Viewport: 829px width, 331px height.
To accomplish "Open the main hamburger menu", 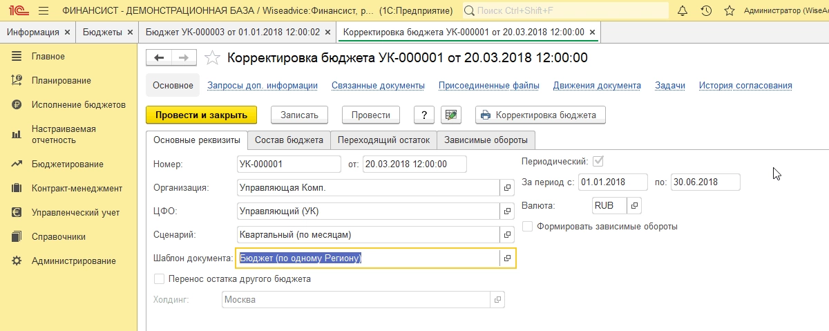I will click(x=44, y=11).
